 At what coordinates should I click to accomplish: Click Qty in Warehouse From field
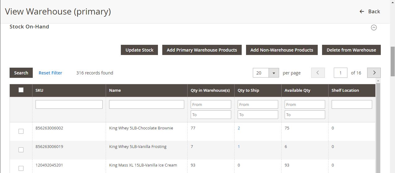[211, 104]
